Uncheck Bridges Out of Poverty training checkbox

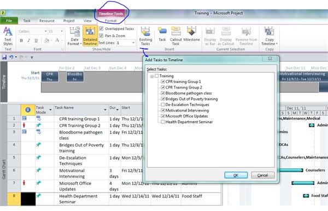[x=163, y=99]
